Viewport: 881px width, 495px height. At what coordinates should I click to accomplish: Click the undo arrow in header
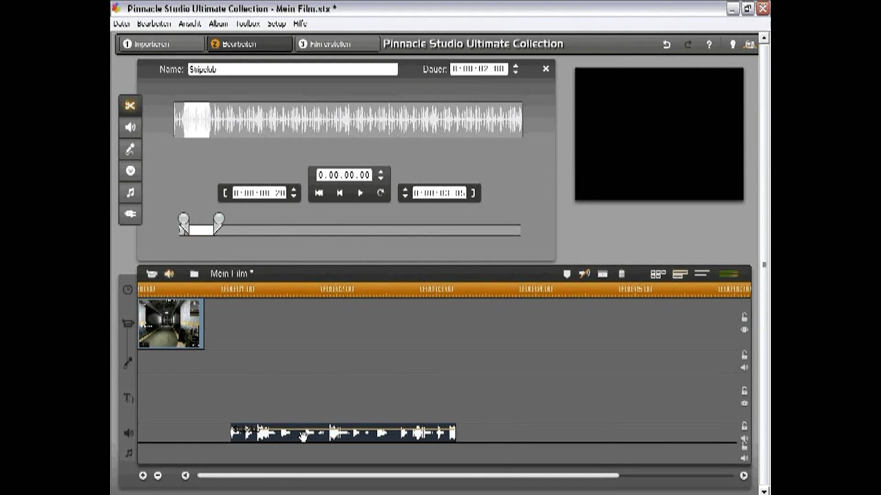click(666, 44)
